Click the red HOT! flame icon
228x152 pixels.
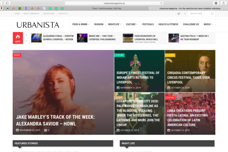[x=18, y=38]
